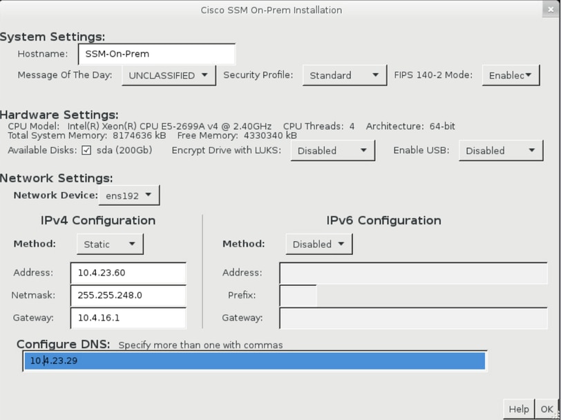The height and width of the screenshot is (420, 561).
Task: Click the Total System Memory 8174636 kB text
Action: [87, 135]
